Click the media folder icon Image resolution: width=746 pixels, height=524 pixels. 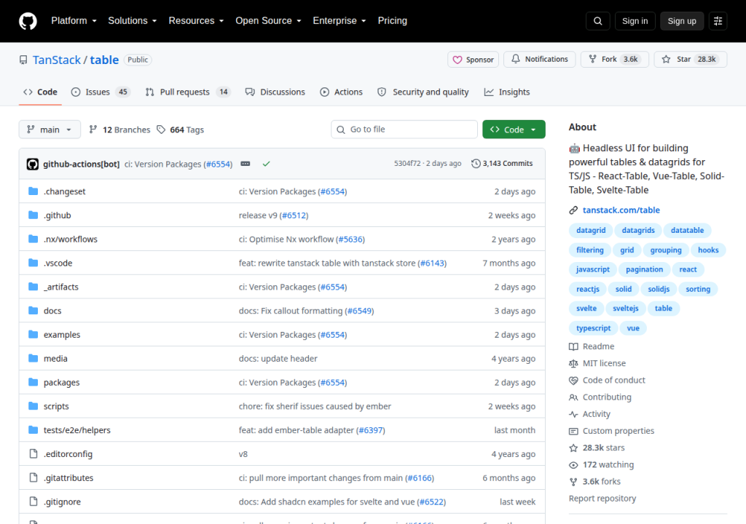click(33, 358)
